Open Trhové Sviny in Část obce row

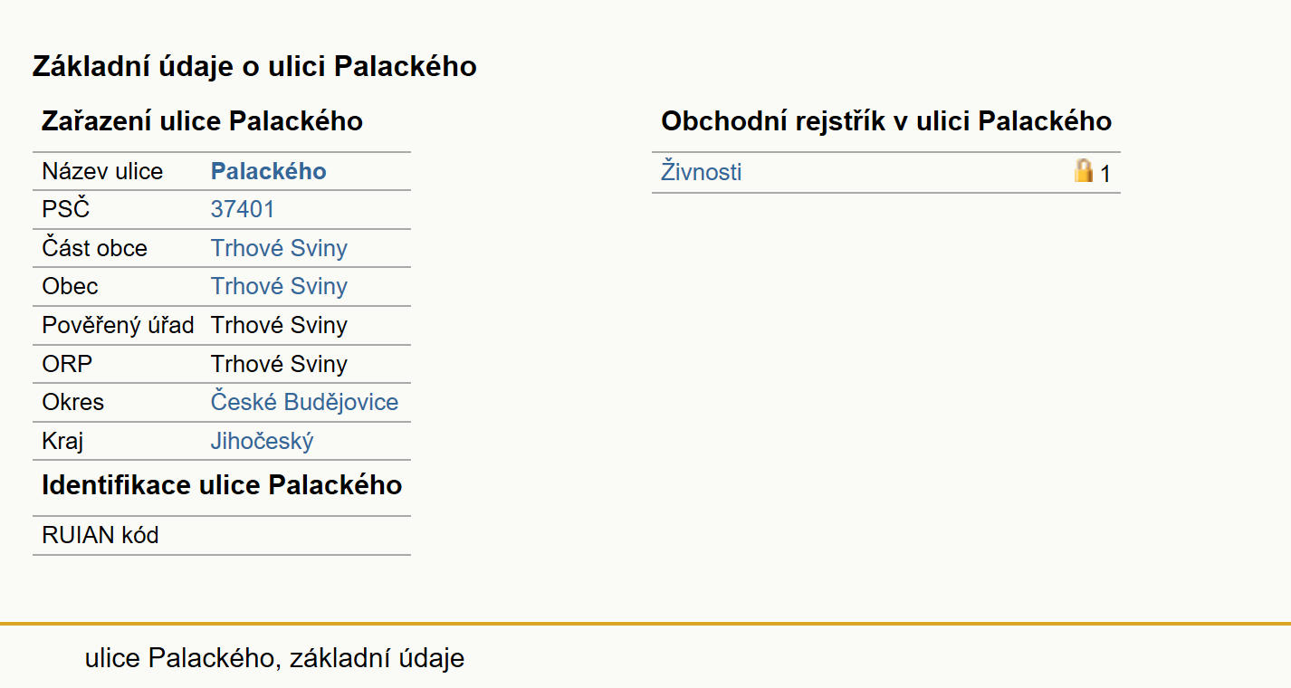coord(279,249)
